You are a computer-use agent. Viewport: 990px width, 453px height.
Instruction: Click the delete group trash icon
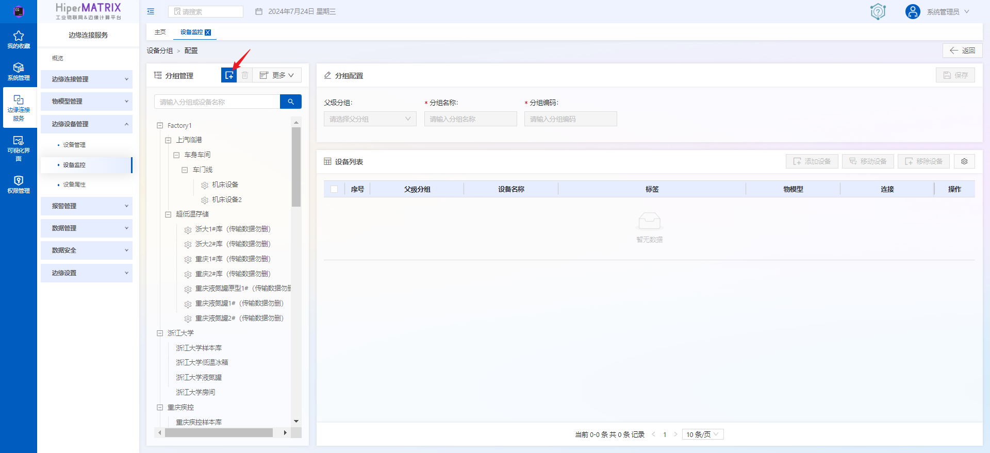[245, 75]
